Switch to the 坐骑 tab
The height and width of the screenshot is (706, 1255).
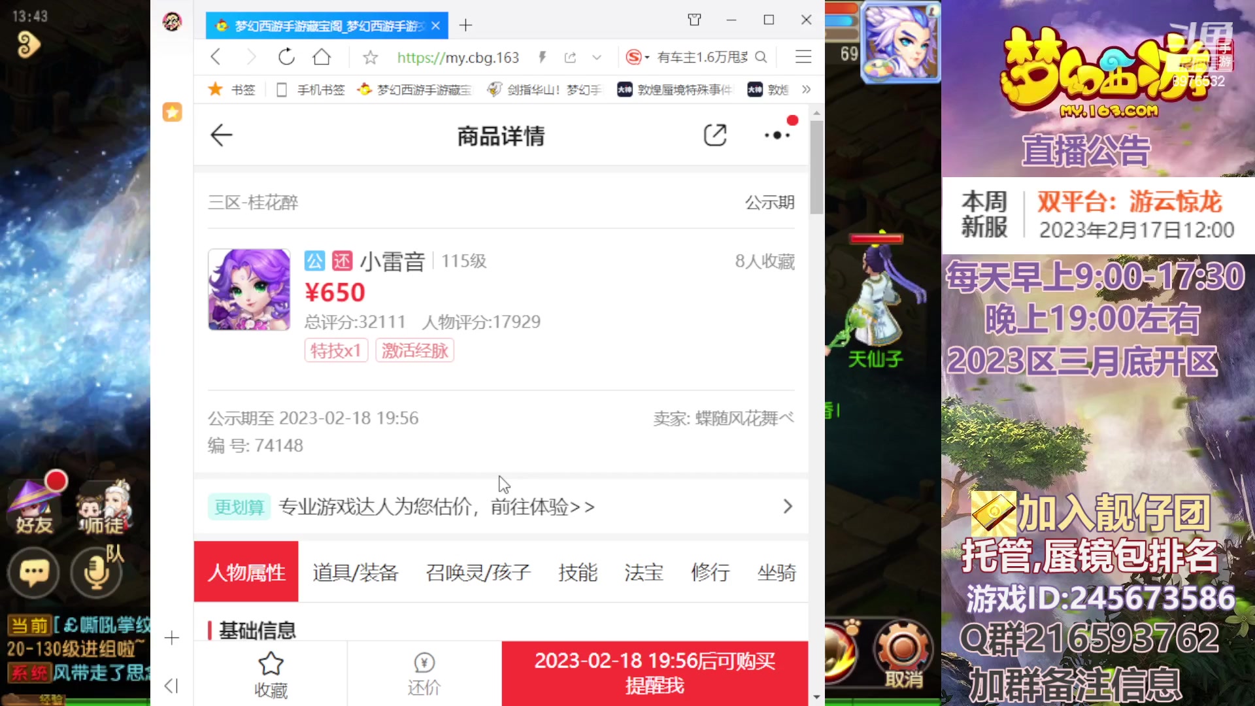(x=777, y=573)
